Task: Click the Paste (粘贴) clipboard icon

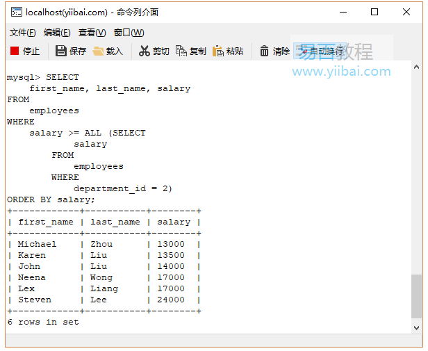Action: point(218,51)
